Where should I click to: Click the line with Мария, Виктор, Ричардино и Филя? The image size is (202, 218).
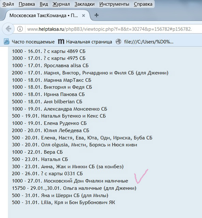[x=90, y=73]
